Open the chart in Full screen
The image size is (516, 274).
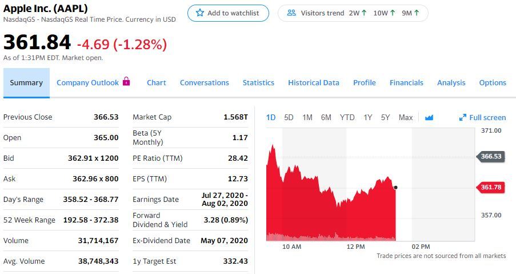(482, 117)
